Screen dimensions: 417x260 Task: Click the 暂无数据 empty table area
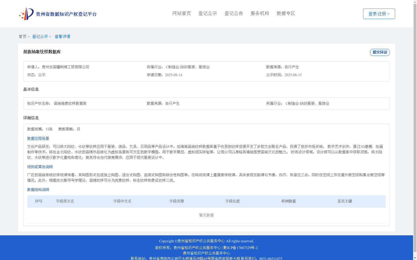click(206, 215)
